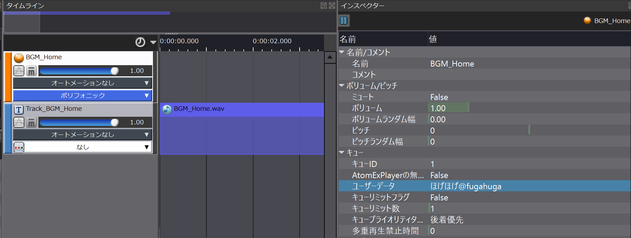Click the timeline overview range bar
Screen dimensions: 631x238
coord(87,13)
